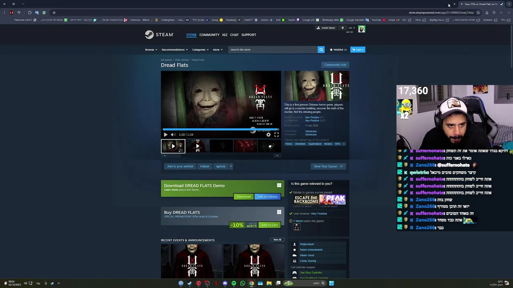Screen dimensions: 513x288
Task: Open the Indie Games breadcrumb
Action: (182, 60)
